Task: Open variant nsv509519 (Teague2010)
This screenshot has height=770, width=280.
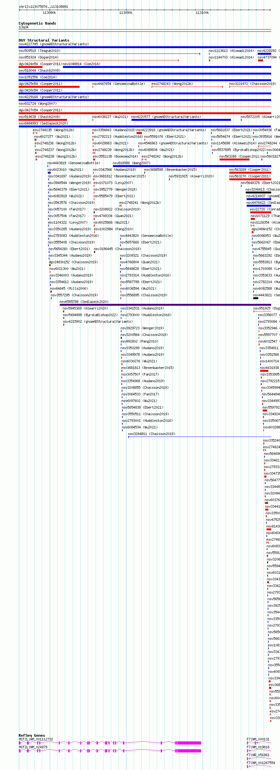Action: [x=40, y=51]
